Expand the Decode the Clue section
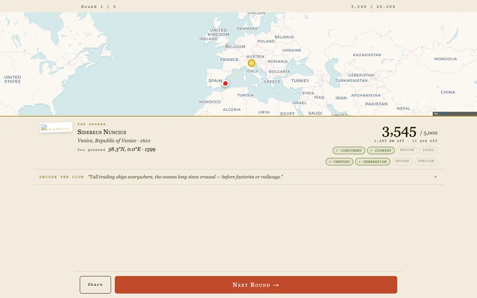Screen dimensions: 477x298 pyautogui.click(x=238, y=177)
